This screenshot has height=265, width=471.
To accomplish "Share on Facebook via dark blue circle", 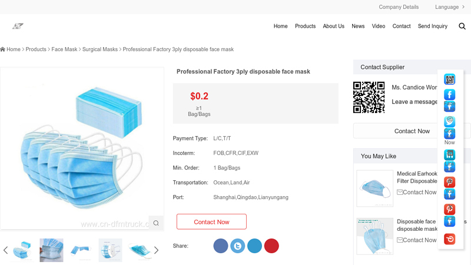I will 221,246.
